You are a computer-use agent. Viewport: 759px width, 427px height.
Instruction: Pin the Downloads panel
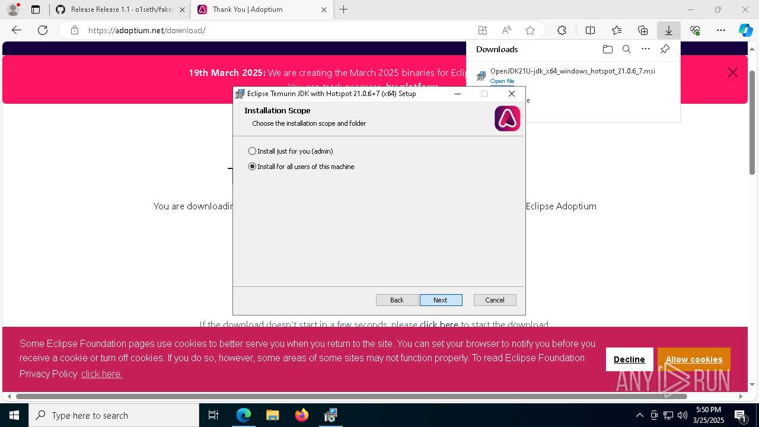[665, 49]
